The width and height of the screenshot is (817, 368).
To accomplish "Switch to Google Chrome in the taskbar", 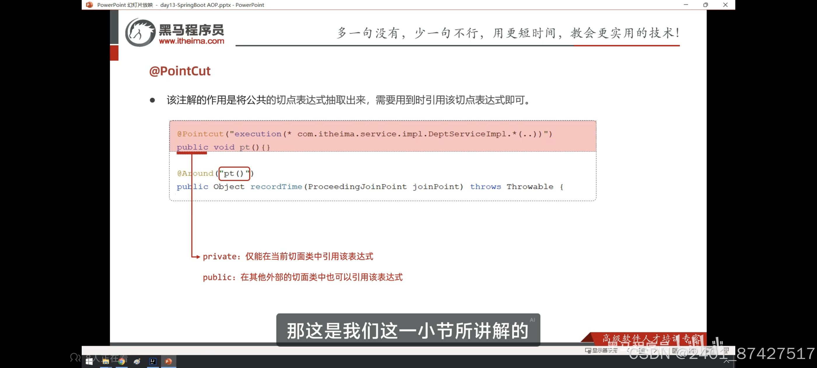I will click(x=121, y=361).
